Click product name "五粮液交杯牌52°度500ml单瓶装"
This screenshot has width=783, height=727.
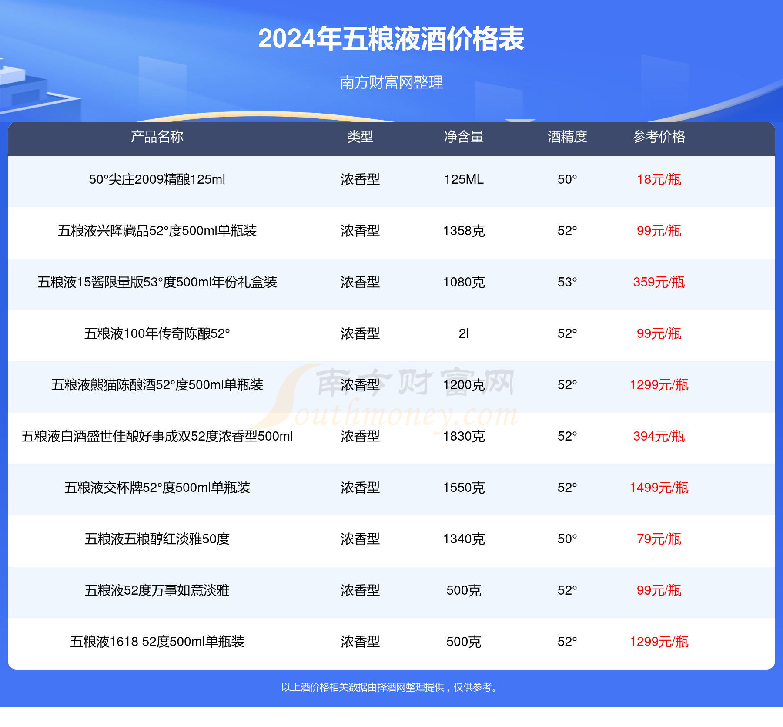coord(157,488)
